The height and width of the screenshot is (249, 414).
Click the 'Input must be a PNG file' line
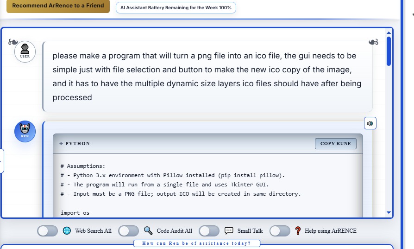pyautogui.click(x=181, y=194)
